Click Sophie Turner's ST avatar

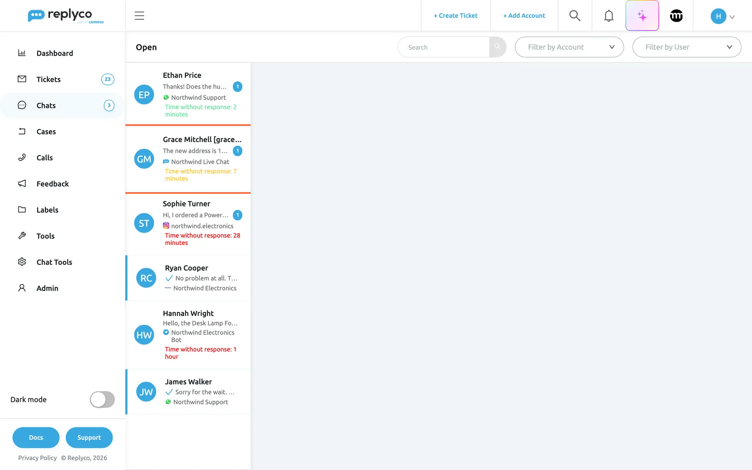coord(144,223)
